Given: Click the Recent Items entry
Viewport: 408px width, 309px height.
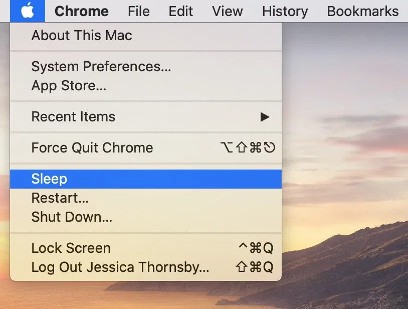Looking at the screenshot, I should coord(73,117).
